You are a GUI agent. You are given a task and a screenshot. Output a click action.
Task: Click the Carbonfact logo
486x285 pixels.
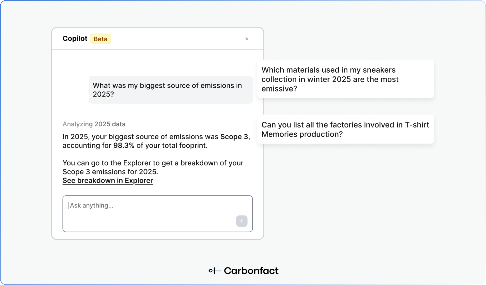(x=243, y=271)
